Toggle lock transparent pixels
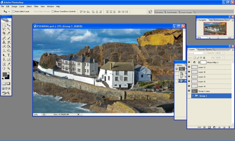Image resolution: width=235 pixels, height=141 pixels. (195, 58)
